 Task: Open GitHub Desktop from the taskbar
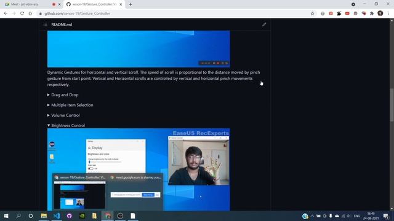70,215
